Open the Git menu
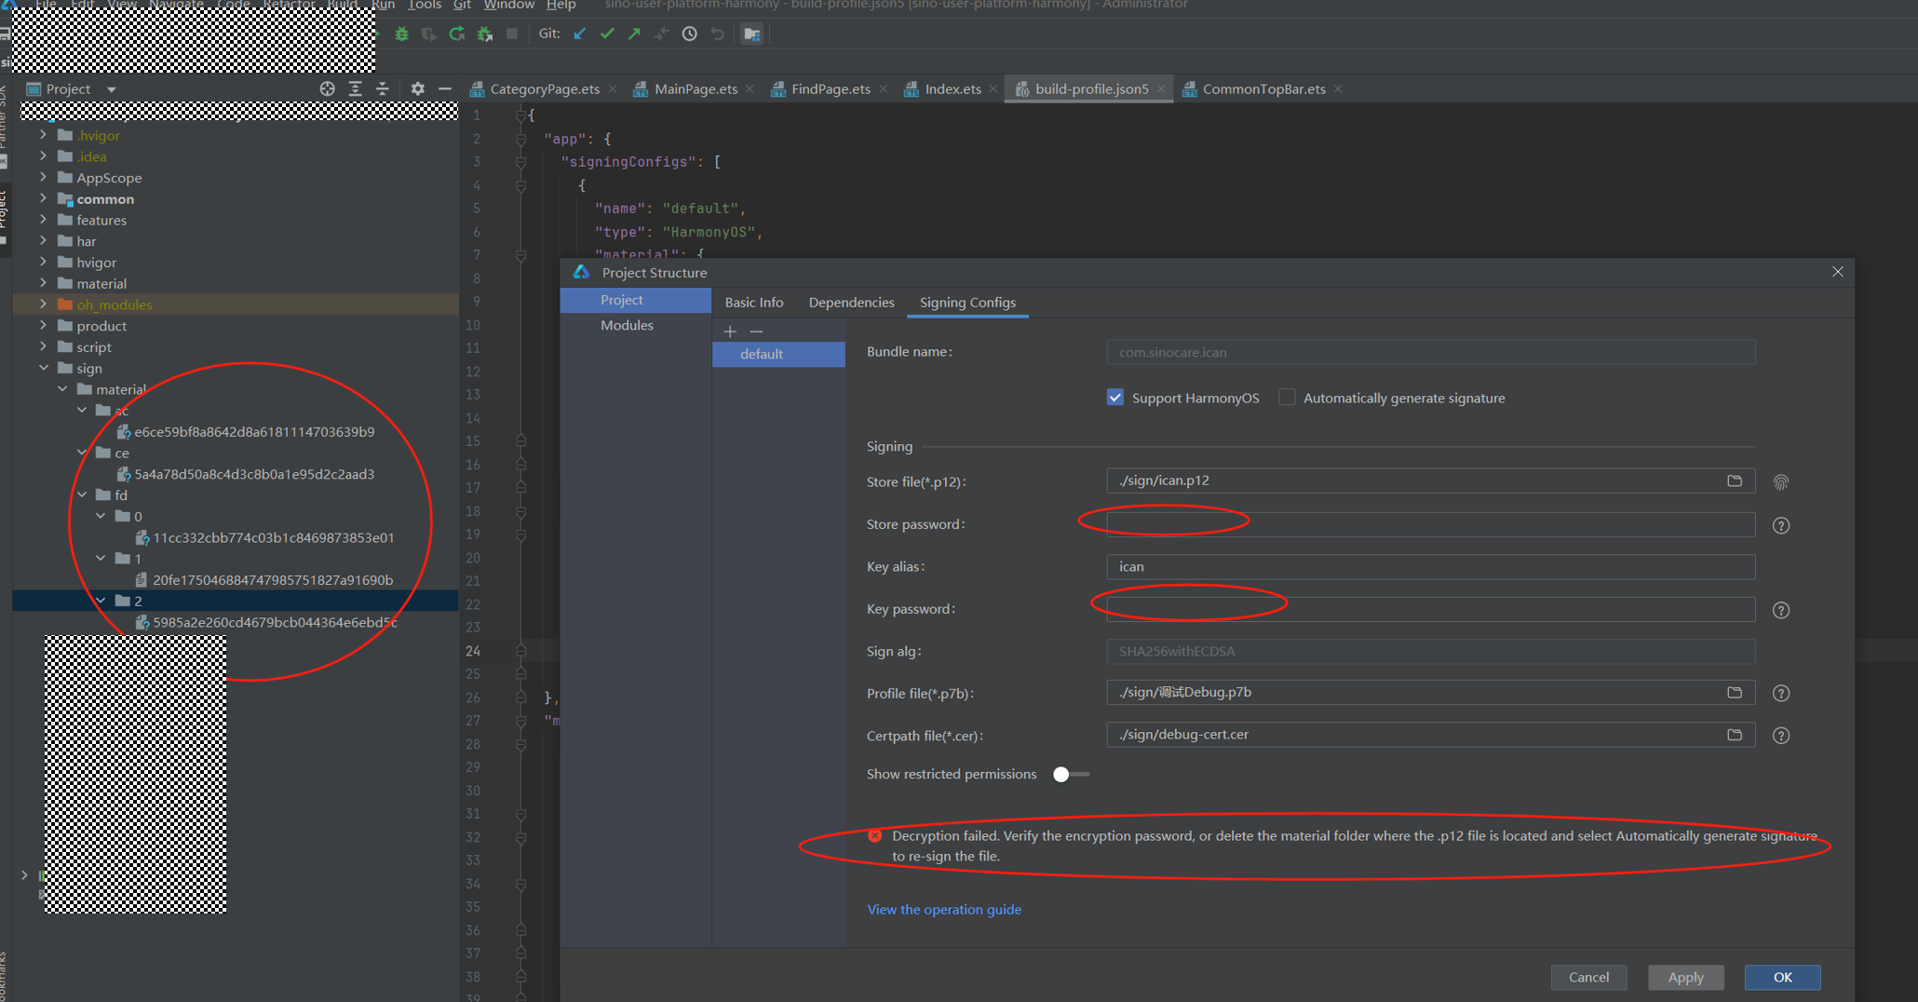The width and height of the screenshot is (1918, 1002). (x=462, y=5)
